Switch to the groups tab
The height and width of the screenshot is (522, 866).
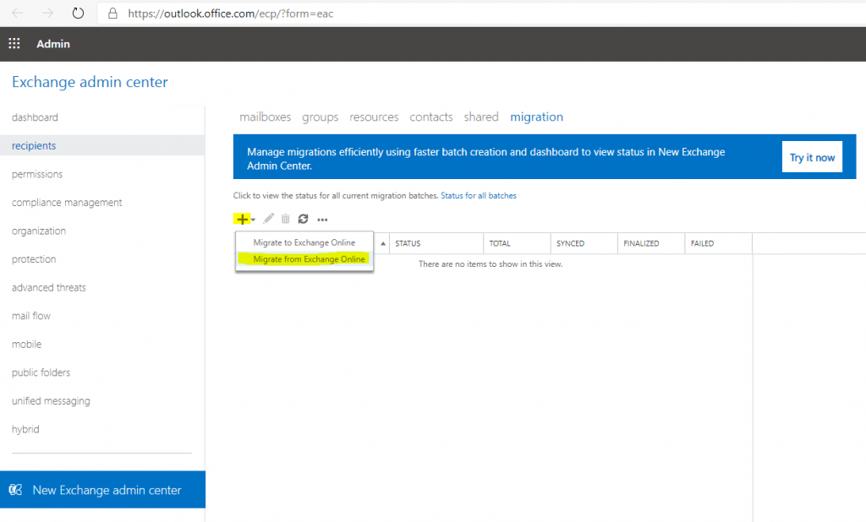(321, 117)
